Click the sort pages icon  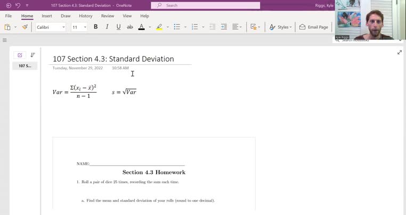tap(33, 55)
